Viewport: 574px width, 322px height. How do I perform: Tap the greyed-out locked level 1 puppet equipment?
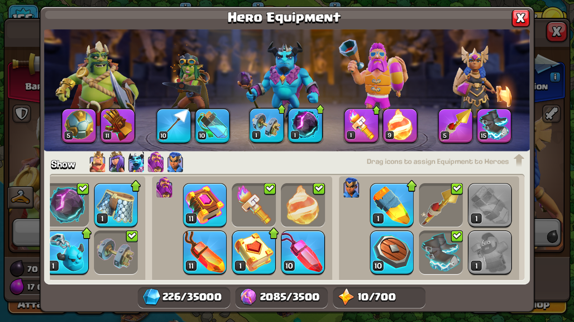click(x=490, y=252)
